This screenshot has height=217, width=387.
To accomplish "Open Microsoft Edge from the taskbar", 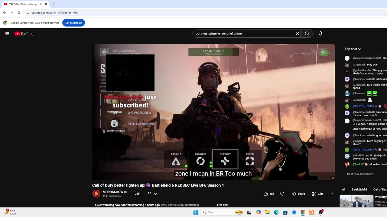I will (276, 212).
